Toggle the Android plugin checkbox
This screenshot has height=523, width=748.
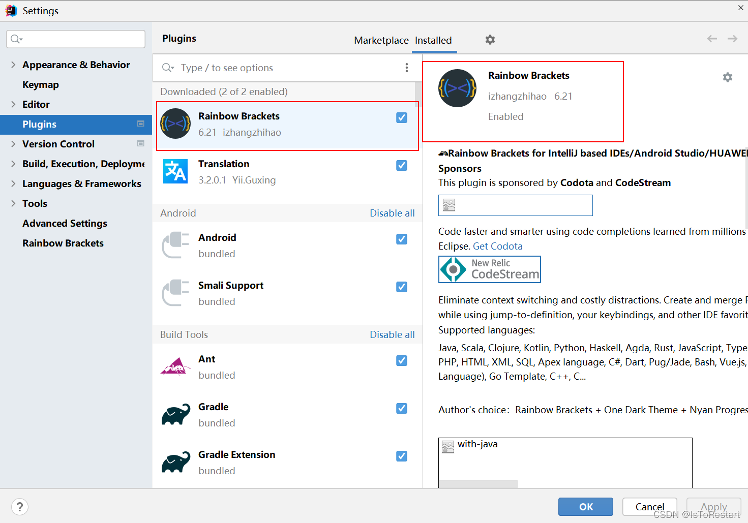402,239
